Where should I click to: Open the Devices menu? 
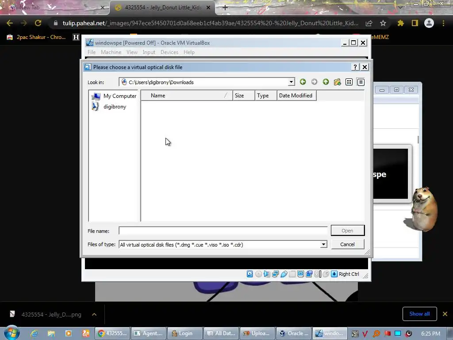169,52
